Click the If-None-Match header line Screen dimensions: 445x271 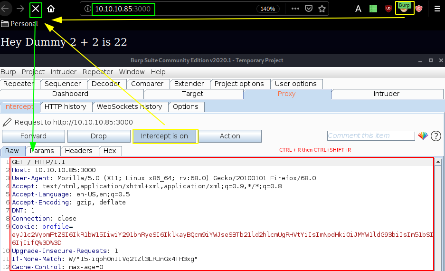pyautogui.click(x=104, y=259)
